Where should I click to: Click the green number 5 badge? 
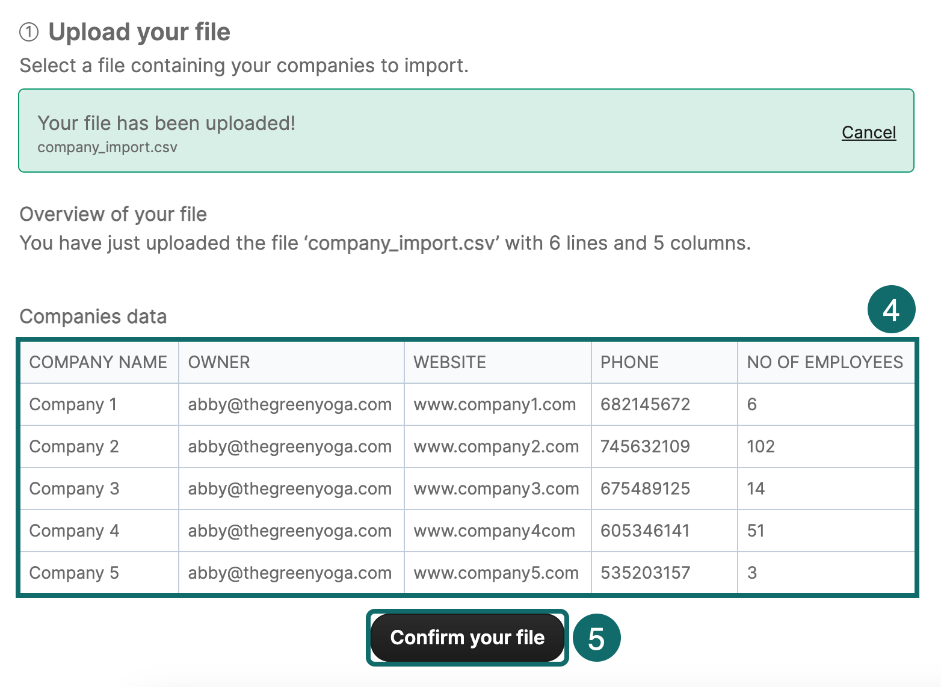point(596,638)
